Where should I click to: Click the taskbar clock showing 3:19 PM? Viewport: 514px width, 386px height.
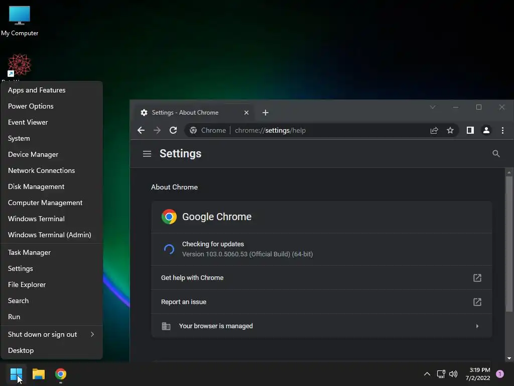[x=478, y=374]
